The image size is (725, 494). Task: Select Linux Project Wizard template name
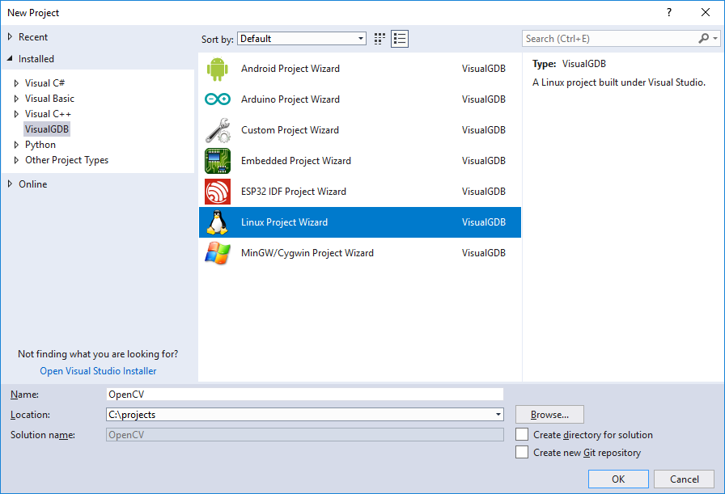284,222
